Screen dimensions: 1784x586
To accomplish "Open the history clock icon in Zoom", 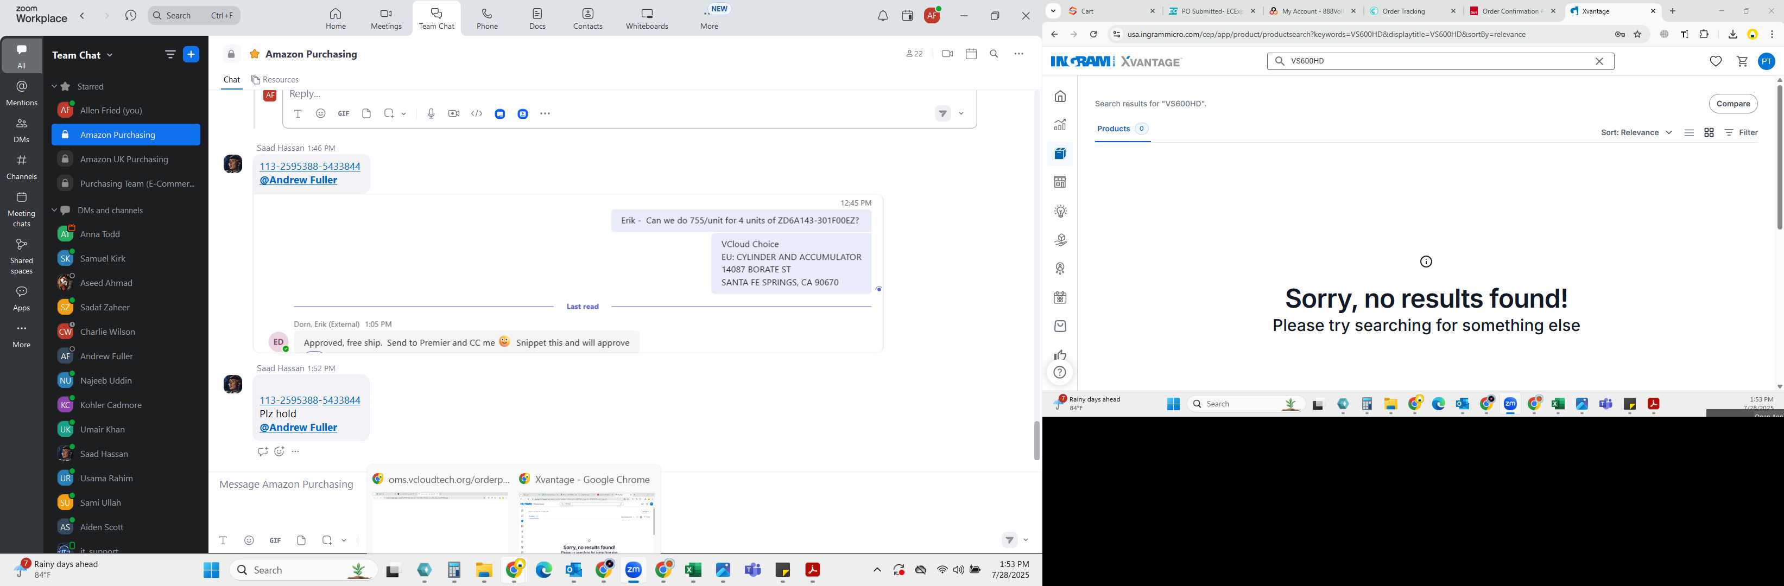I will coord(130,15).
